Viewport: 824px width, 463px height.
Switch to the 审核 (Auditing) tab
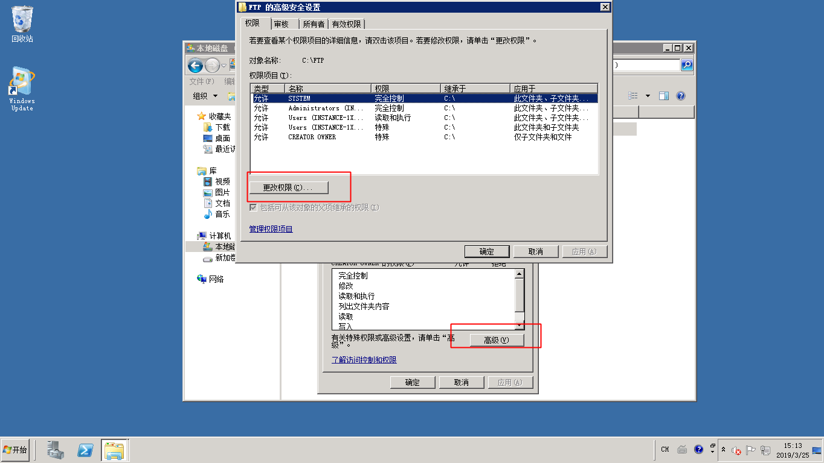click(282, 24)
